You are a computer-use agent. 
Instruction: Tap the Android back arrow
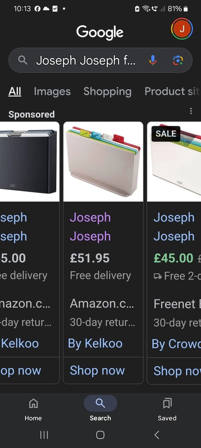click(157, 435)
